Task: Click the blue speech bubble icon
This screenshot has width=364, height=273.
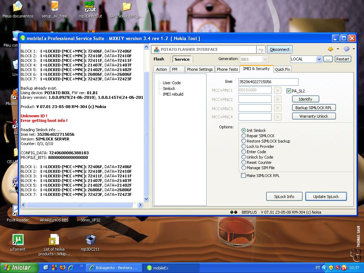Action: [347, 49]
